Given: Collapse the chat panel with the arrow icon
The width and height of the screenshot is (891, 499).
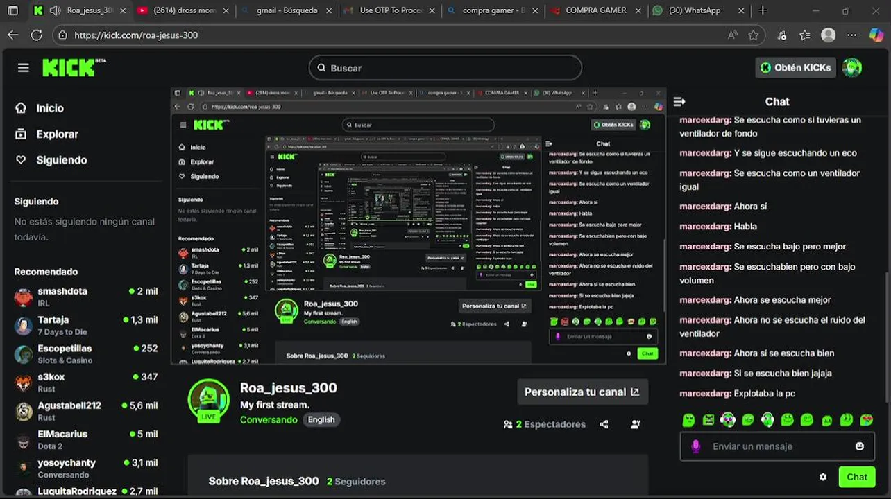Looking at the screenshot, I should (679, 102).
